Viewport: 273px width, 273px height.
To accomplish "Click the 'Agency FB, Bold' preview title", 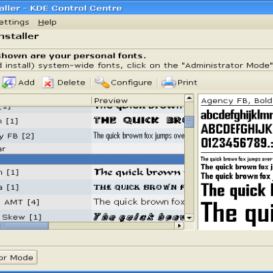I will click(x=237, y=101).
